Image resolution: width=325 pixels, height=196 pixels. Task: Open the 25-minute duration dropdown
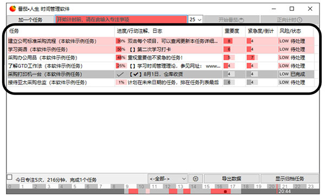click(x=195, y=19)
